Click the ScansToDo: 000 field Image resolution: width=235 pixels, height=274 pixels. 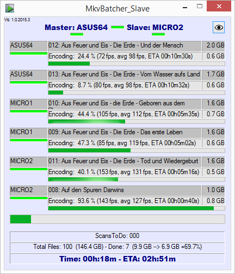click(x=117, y=236)
